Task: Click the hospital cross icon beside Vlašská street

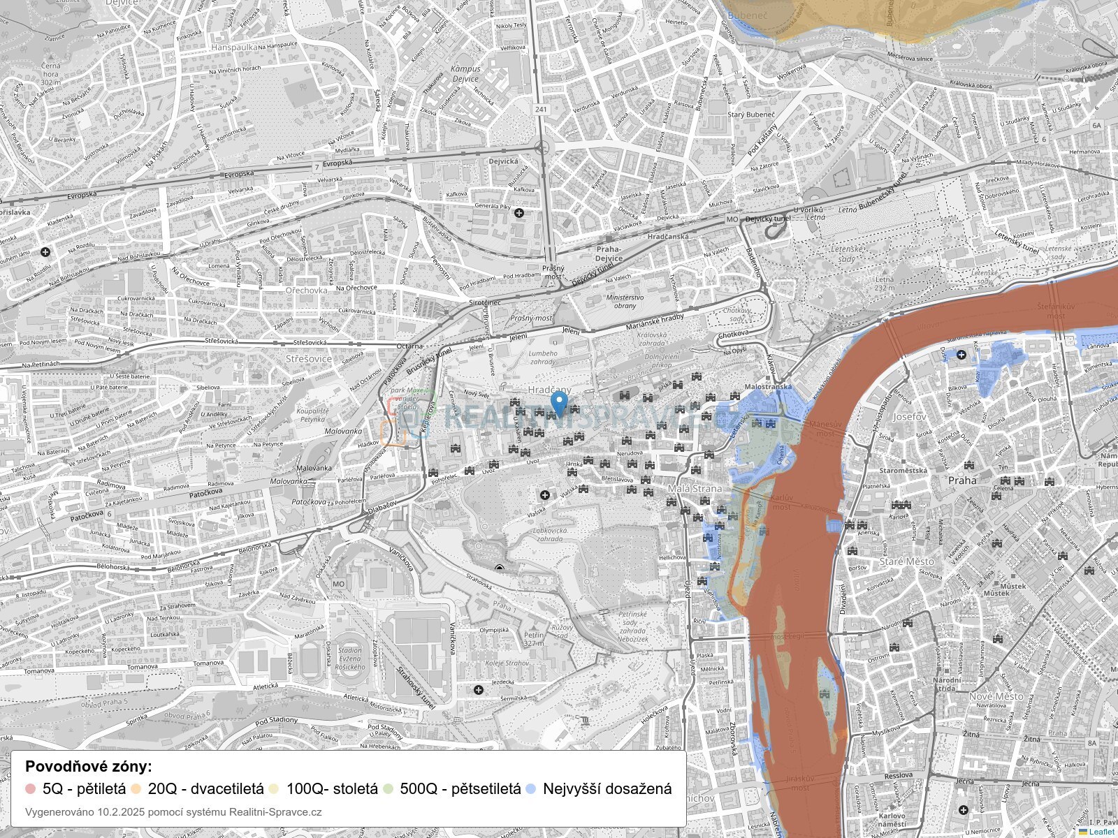Action: tap(545, 495)
